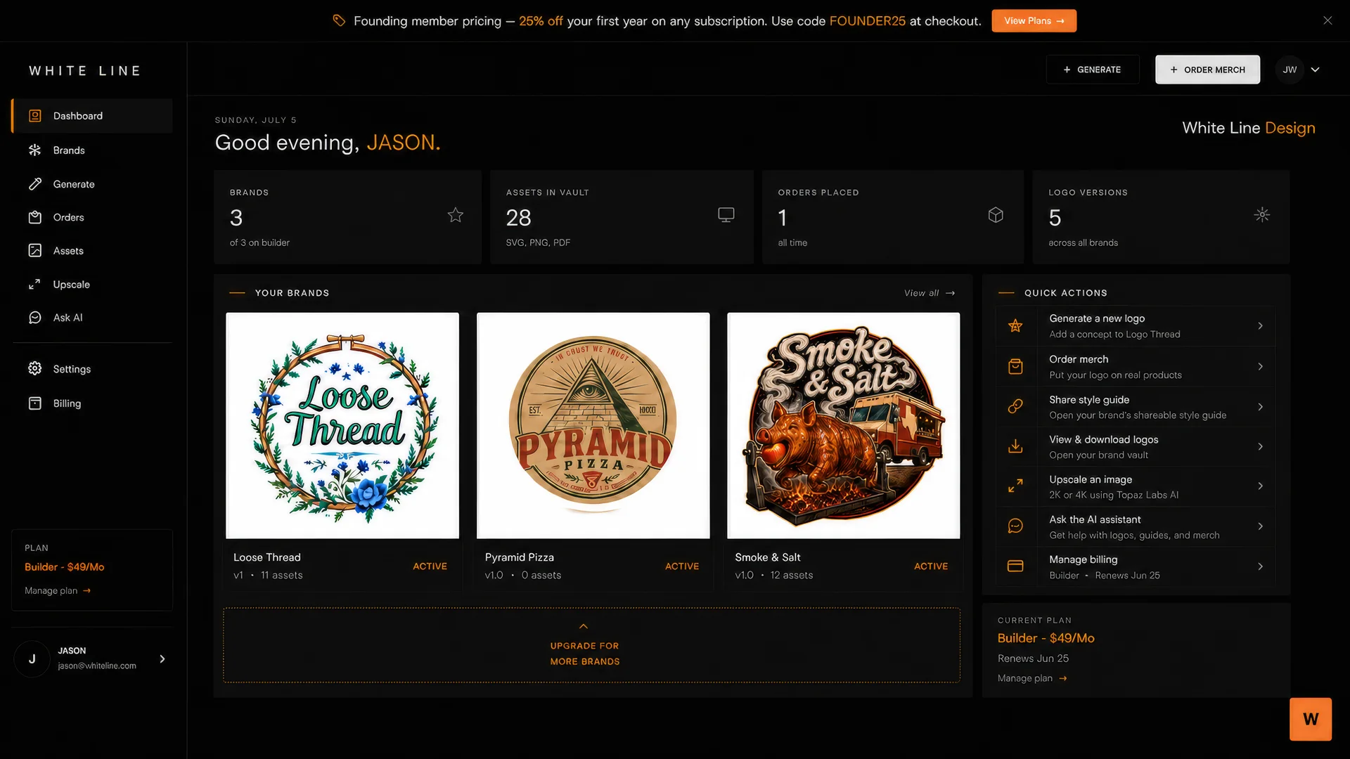Click the J avatar in the sidebar footer

pos(32,659)
